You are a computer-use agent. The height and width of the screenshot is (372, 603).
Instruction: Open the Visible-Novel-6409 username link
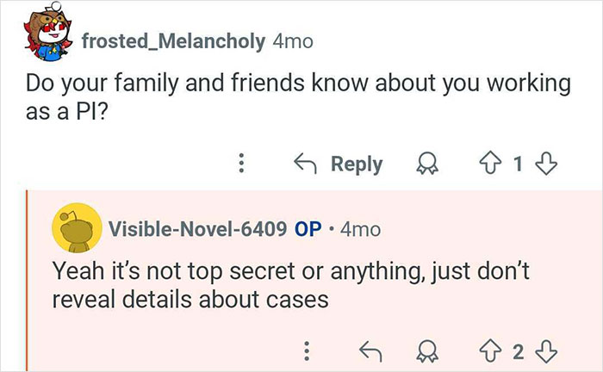[x=196, y=230]
